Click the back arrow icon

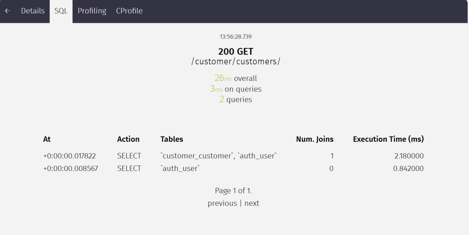pos(7,11)
